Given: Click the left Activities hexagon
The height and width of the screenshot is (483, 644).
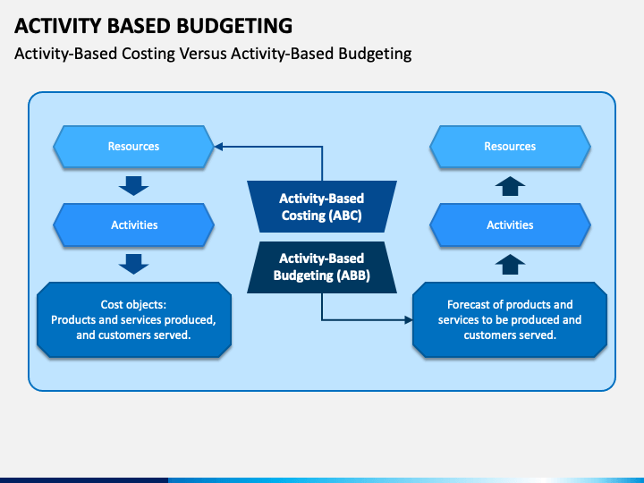Looking at the screenshot, I should point(133,225).
